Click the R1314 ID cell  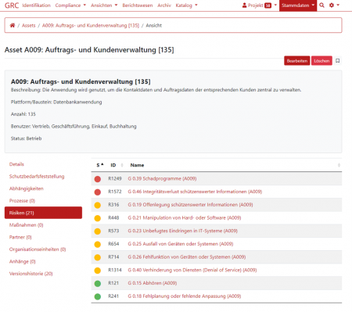pos(115,270)
